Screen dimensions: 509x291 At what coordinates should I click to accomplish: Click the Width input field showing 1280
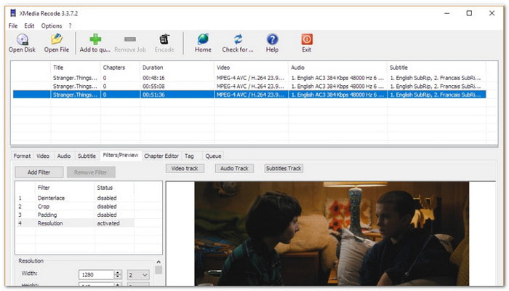97,275
